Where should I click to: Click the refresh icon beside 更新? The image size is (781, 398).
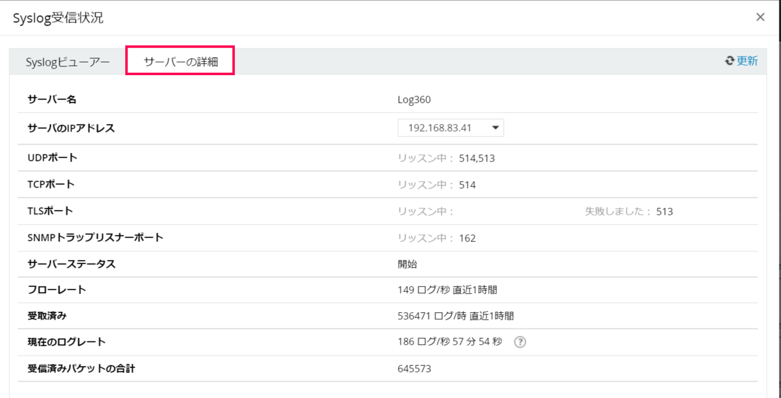(x=730, y=61)
